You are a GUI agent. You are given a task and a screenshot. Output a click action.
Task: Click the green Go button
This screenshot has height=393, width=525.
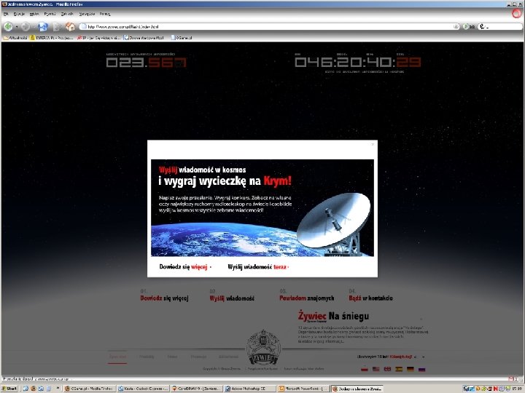469,26
